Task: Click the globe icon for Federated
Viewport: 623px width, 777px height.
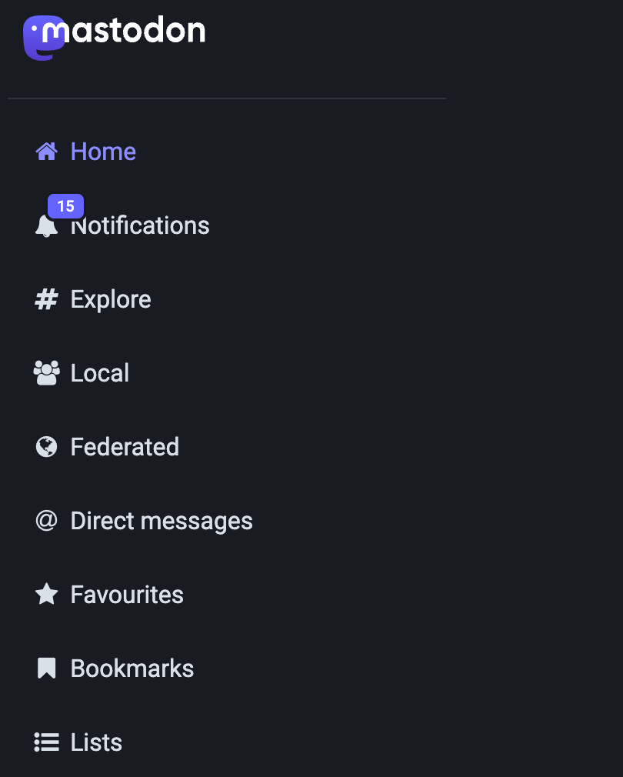Action: coord(47,447)
